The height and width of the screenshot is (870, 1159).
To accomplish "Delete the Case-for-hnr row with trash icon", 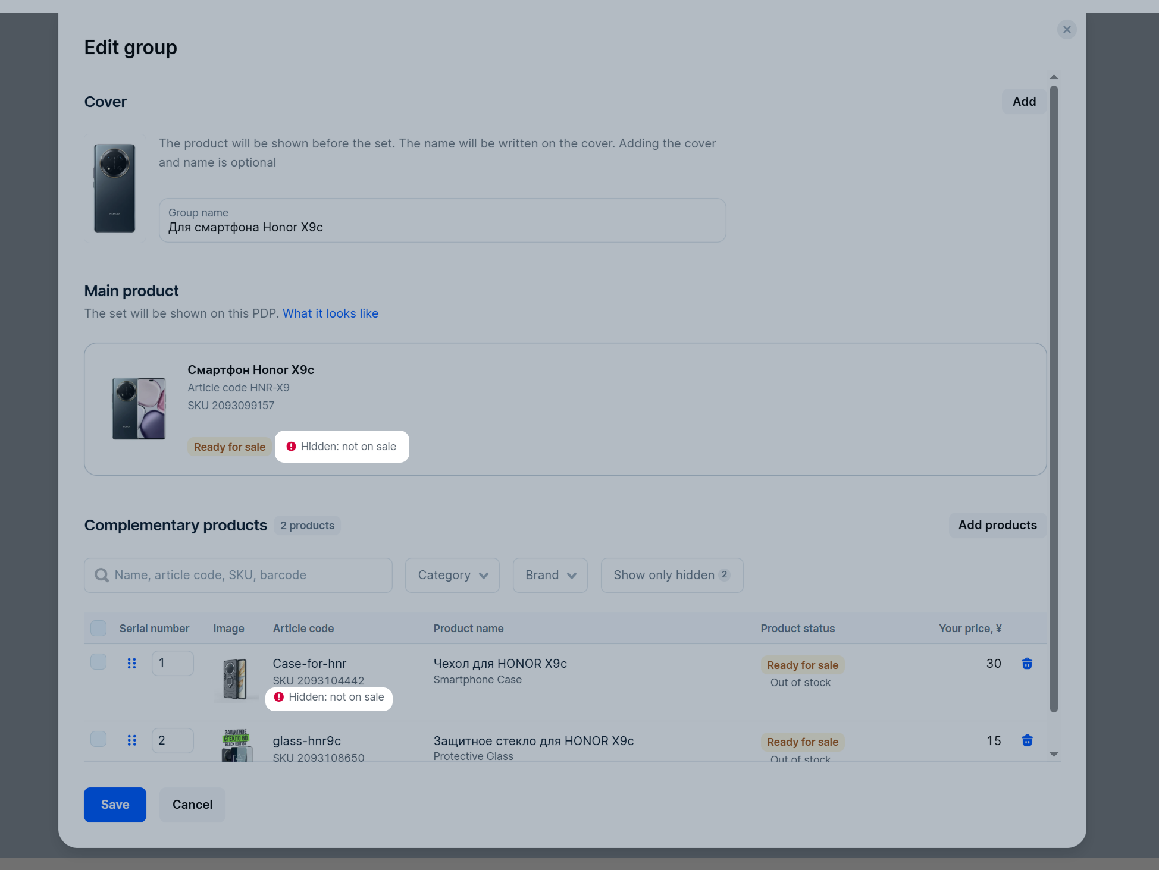I will [x=1027, y=664].
